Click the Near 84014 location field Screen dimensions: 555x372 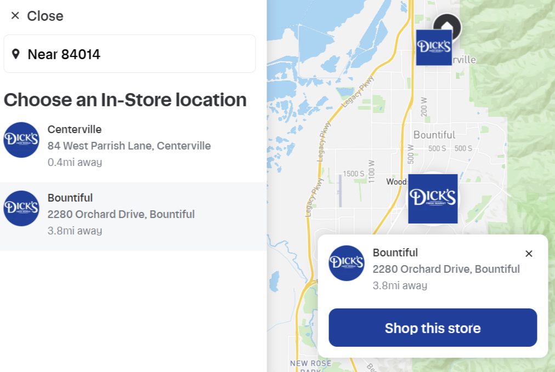click(129, 54)
